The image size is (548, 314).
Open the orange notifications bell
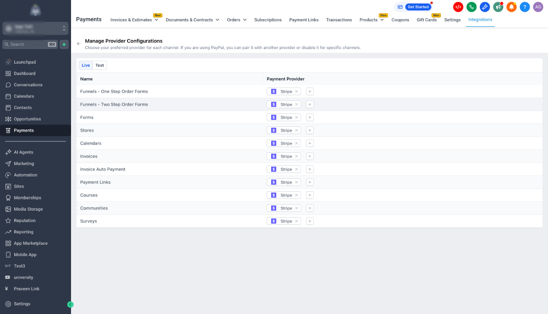tap(511, 7)
